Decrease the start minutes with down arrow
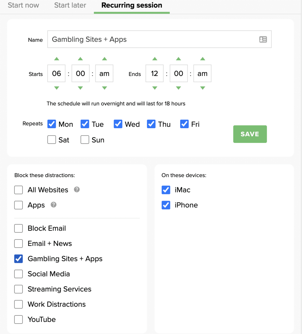The height and width of the screenshot is (334, 302). (x=80, y=88)
